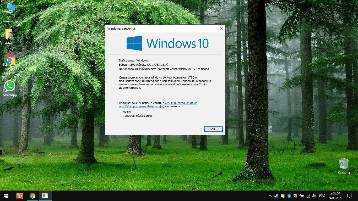Screen dimensions: 358x201
Task: Open the battery power status icon
Action: [302, 196]
